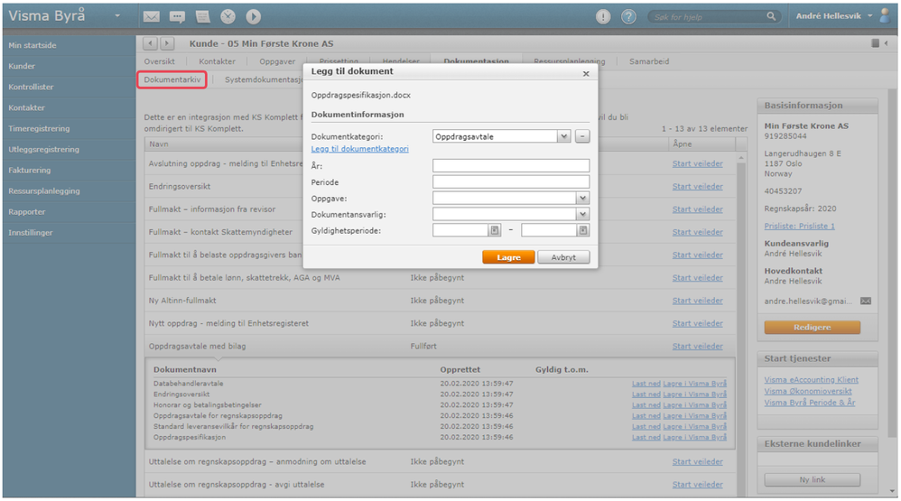Switch to the Dokumentarkiv subtab

coord(172,79)
